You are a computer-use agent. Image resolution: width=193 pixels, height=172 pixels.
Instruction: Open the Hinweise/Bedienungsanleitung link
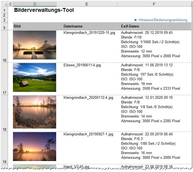click(161, 20)
